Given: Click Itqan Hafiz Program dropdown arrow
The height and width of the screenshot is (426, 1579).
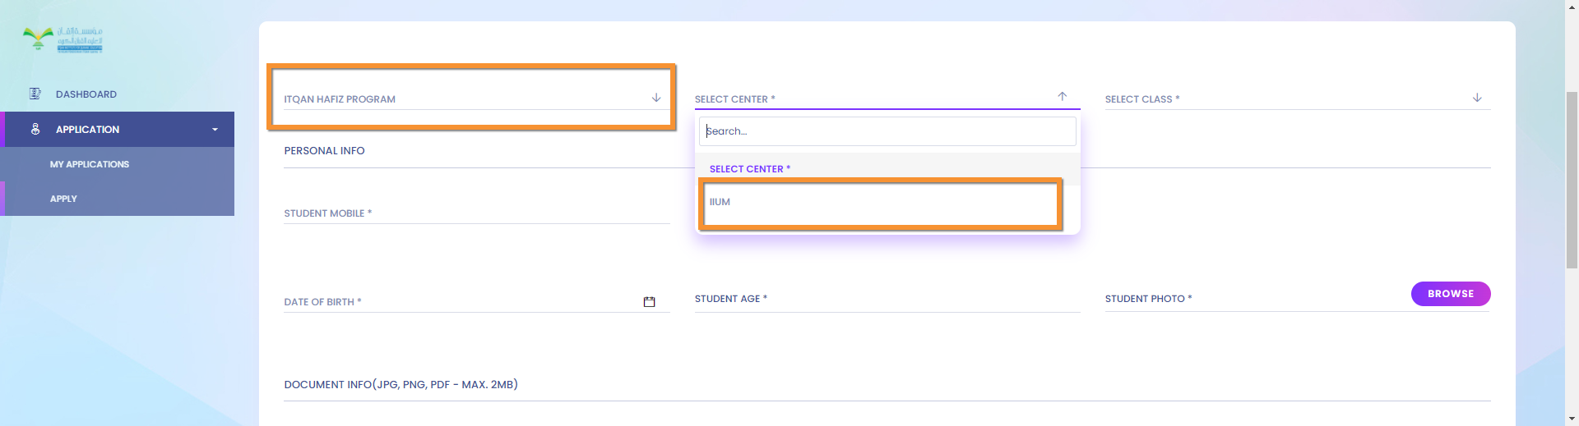Looking at the screenshot, I should (656, 98).
